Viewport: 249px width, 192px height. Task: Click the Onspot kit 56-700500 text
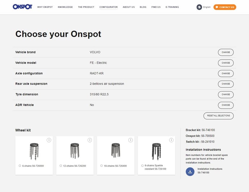(x=200, y=136)
